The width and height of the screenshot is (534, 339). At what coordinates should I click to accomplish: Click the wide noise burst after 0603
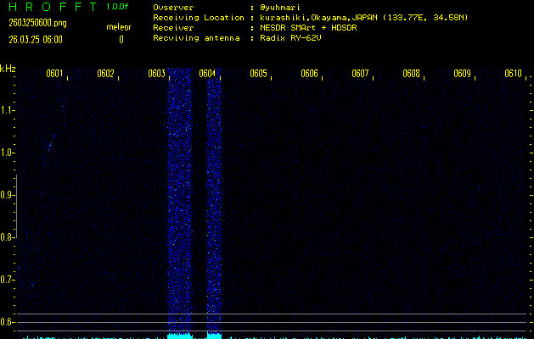pos(180,199)
